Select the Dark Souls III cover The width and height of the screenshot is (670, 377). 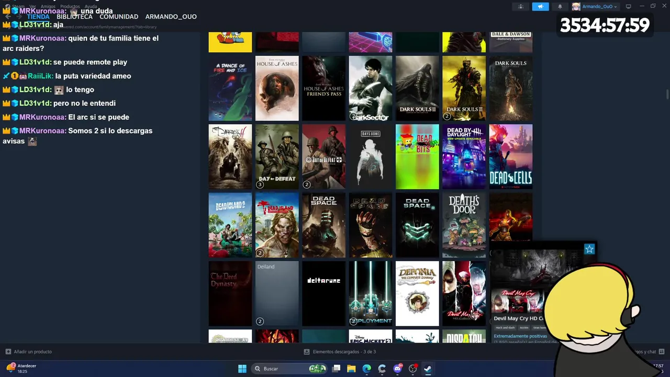point(464,88)
